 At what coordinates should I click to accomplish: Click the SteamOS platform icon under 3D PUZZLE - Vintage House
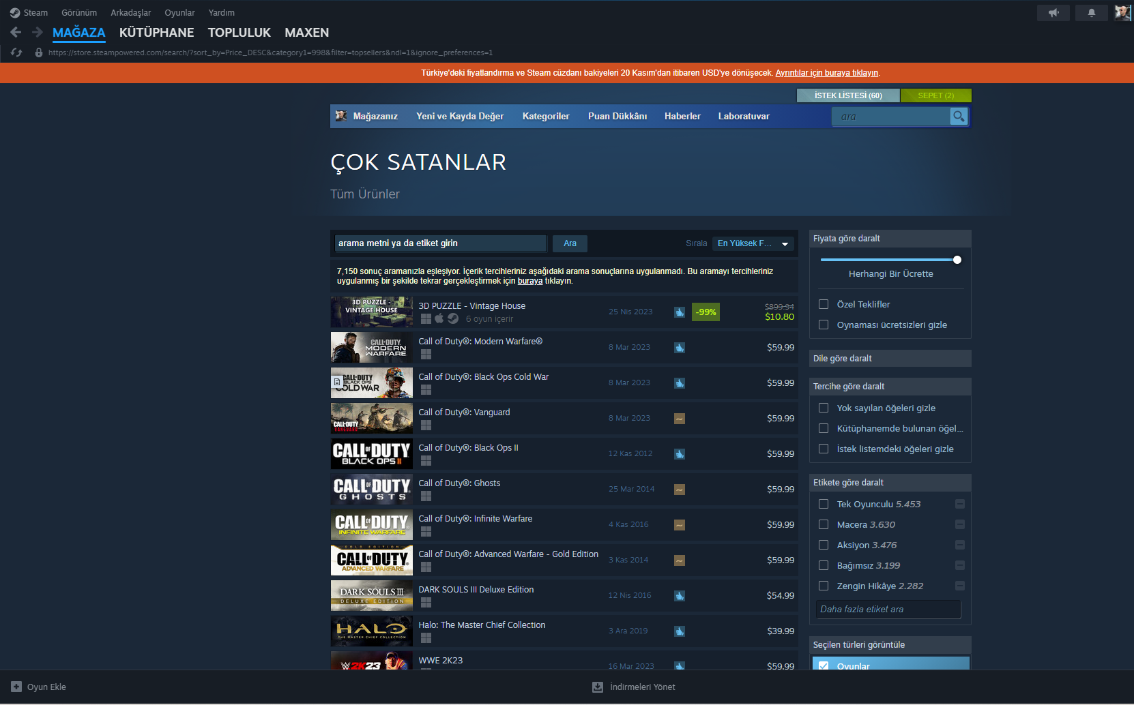[x=453, y=318]
